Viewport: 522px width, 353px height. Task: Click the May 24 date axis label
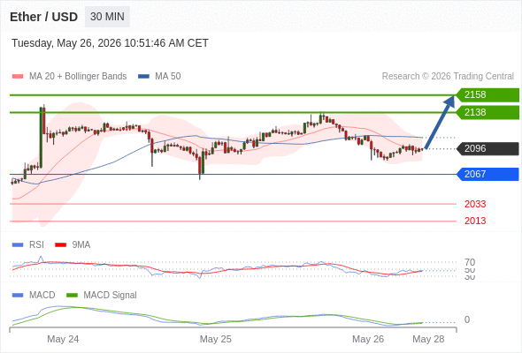tap(63, 339)
